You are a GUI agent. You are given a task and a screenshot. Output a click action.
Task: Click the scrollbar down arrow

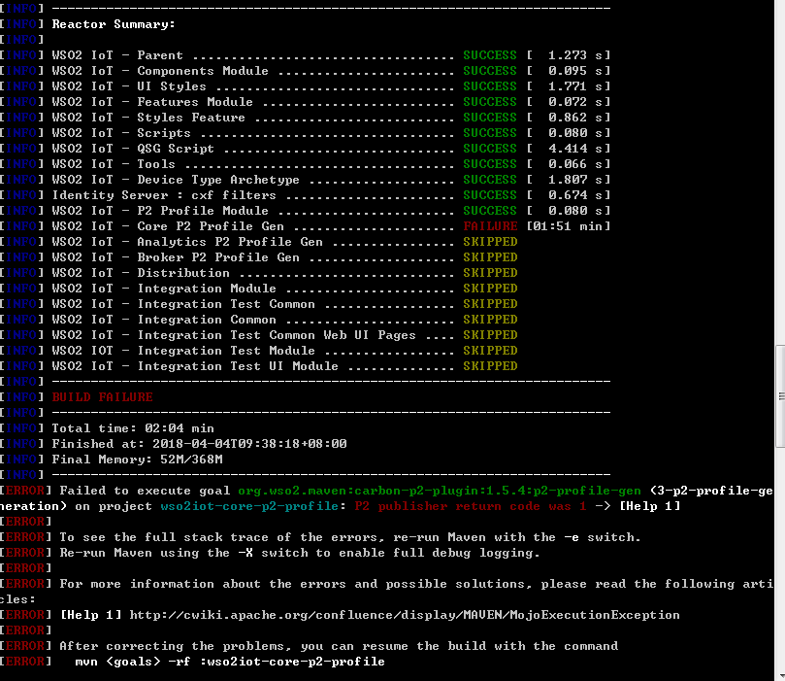780,676
